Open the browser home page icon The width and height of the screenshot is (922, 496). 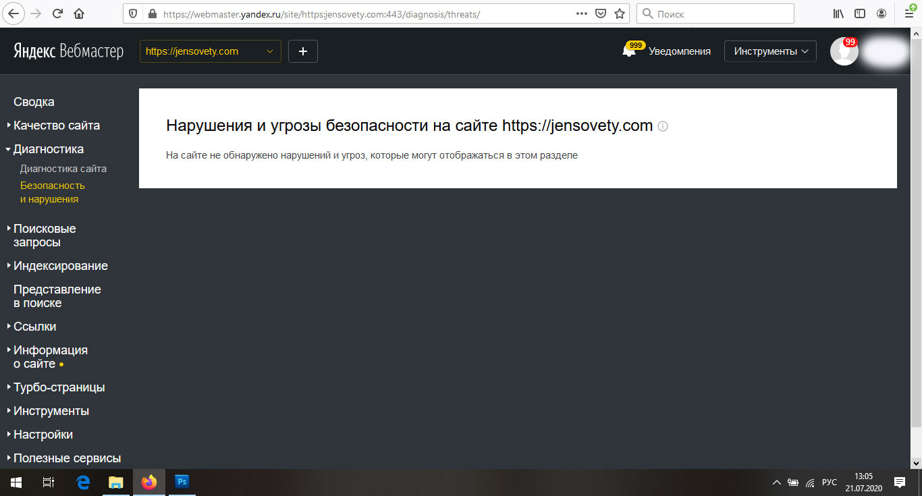pyautogui.click(x=79, y=13)
